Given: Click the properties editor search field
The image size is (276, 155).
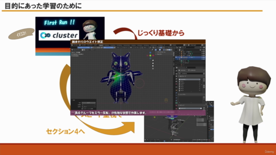Looking at the screenshot, I should tap(191, 68).
